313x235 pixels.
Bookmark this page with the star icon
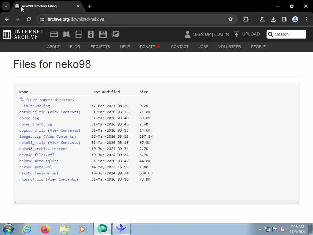(230, 19)
